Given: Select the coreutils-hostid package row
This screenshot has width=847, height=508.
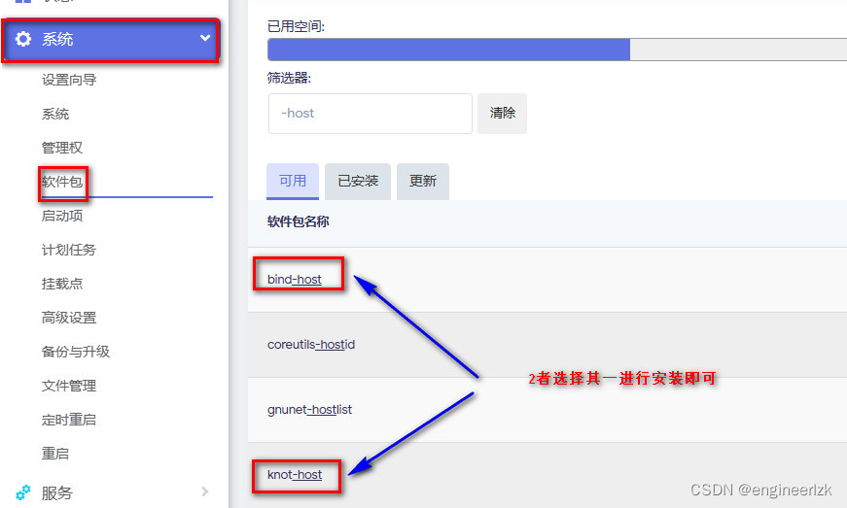Looking at the screenshot, I should (547, 345).
